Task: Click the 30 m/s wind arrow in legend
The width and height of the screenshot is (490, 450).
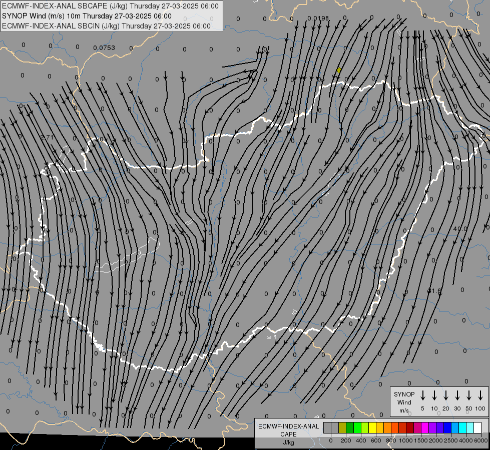Action: [x=457, y=395]
